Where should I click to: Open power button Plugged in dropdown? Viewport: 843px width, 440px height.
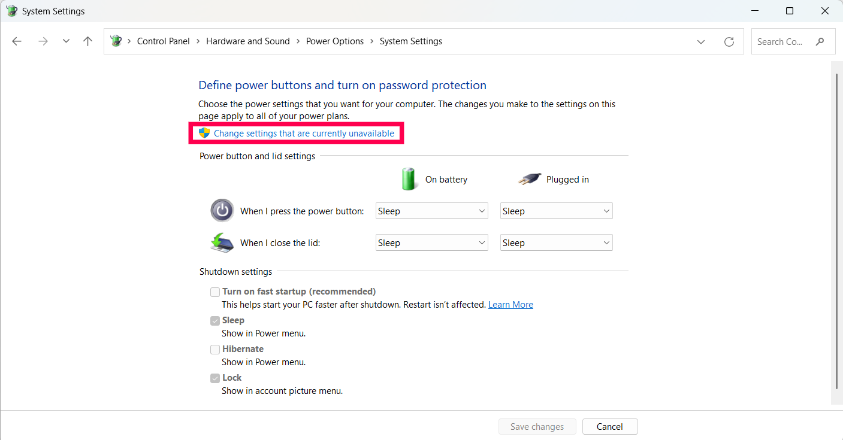(557, 211)
